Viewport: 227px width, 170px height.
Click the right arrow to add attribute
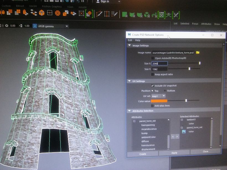(177, 137)
